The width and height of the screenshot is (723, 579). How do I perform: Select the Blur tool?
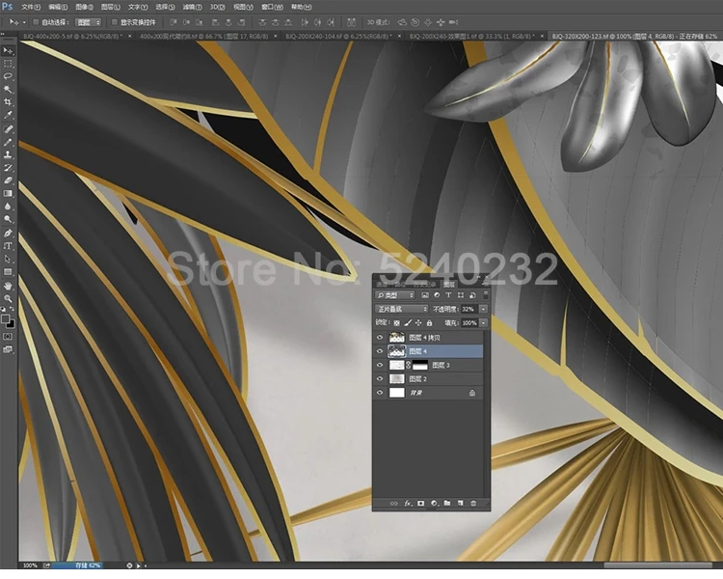point(8,207)
